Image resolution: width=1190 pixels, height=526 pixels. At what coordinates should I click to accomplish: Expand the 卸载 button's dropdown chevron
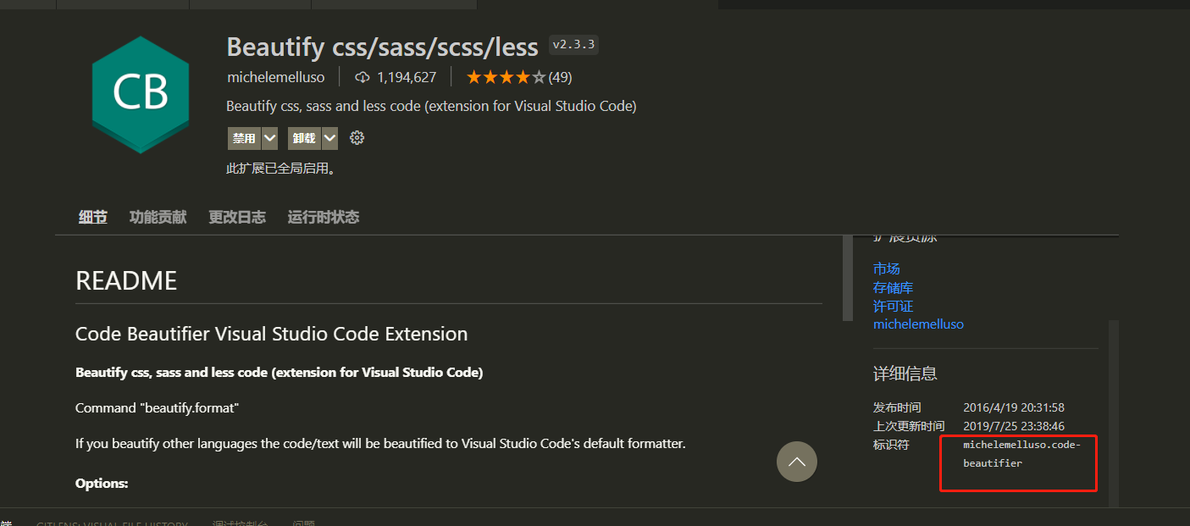[329, 137]
